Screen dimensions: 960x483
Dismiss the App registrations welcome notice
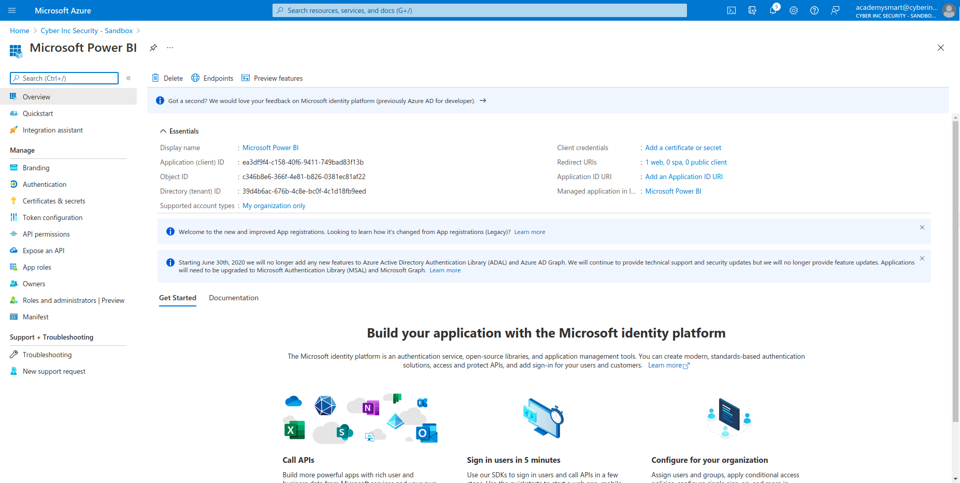coord(922,227)
